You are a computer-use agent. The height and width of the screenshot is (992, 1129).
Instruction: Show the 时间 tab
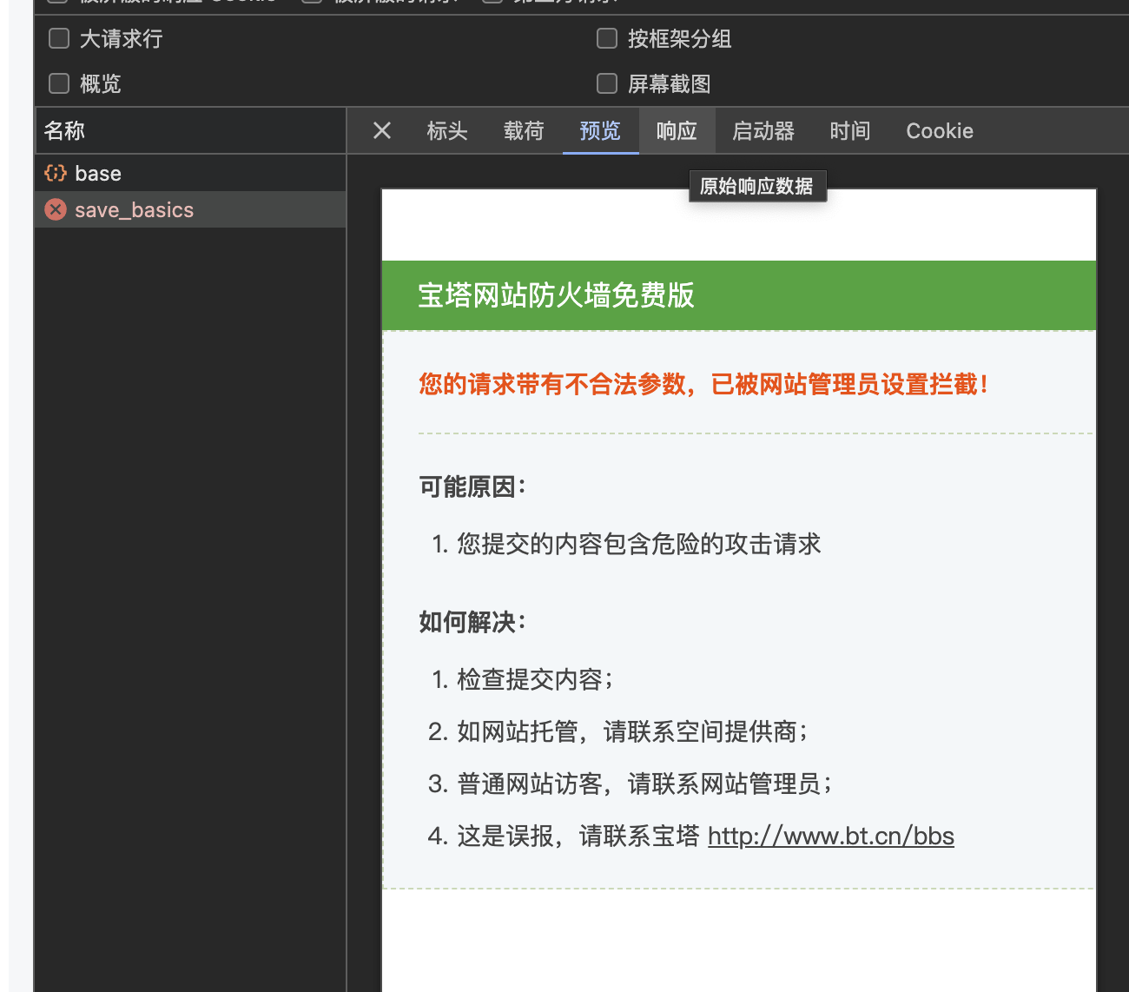pyautogui.click(x=849, y=131)
